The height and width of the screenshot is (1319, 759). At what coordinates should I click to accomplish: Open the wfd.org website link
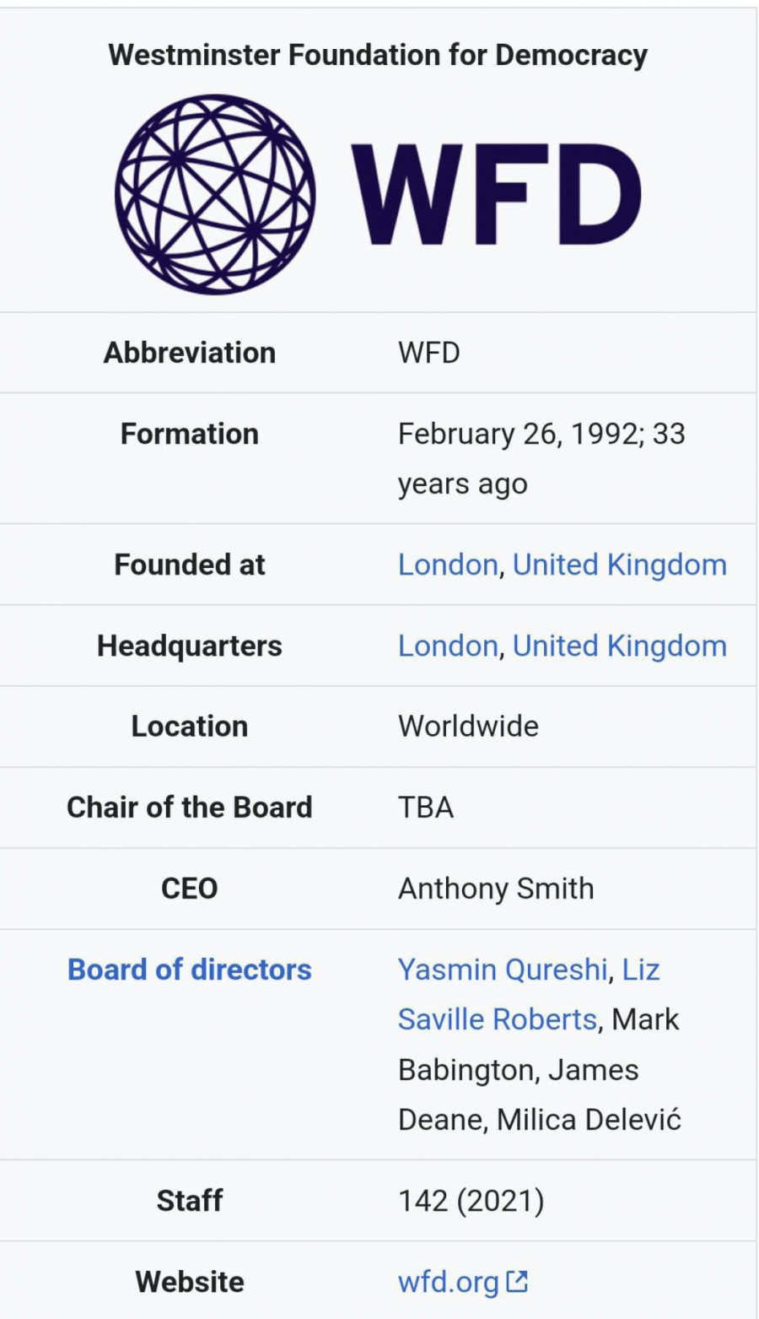(448, 1282)
